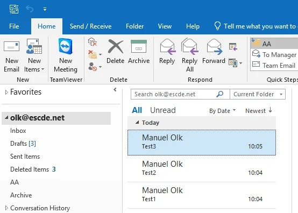Viewport: 298px width, 213px height.
Task: Open the Junk dropdown
Action: point(95,67)
